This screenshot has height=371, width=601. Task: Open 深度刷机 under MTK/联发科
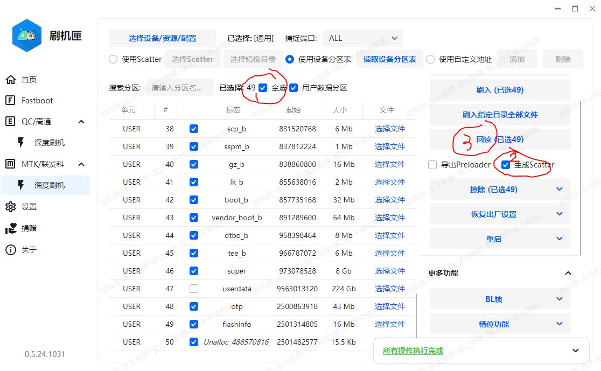coord(50,185)
